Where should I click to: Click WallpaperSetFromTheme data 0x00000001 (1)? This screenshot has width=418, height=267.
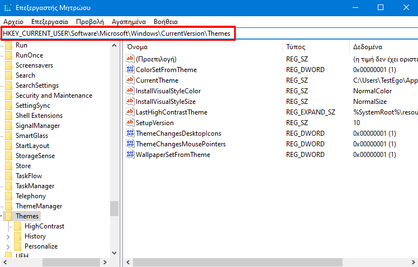(x=374, y=155)
